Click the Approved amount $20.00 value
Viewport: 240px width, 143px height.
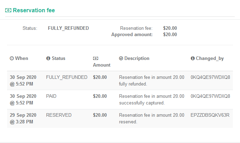(170, 35)
